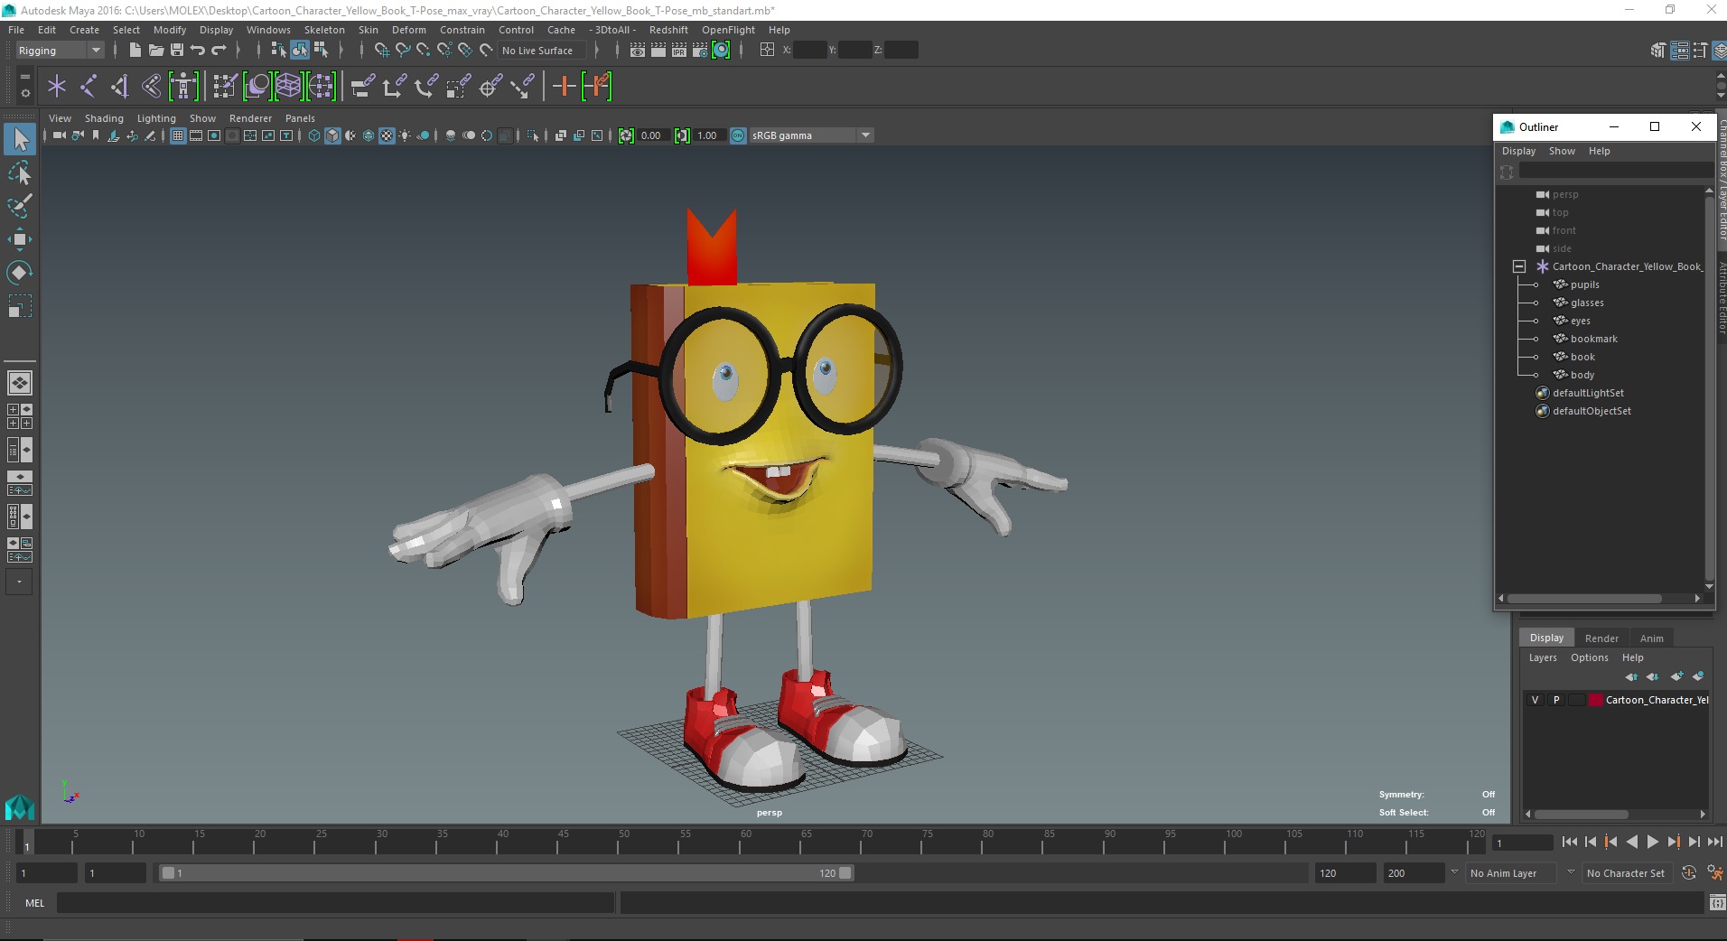This screenshot has height=941, width=1727.
Task: Open the Skeleton menu
Action: pyautogui.click(x=324, y=30)
